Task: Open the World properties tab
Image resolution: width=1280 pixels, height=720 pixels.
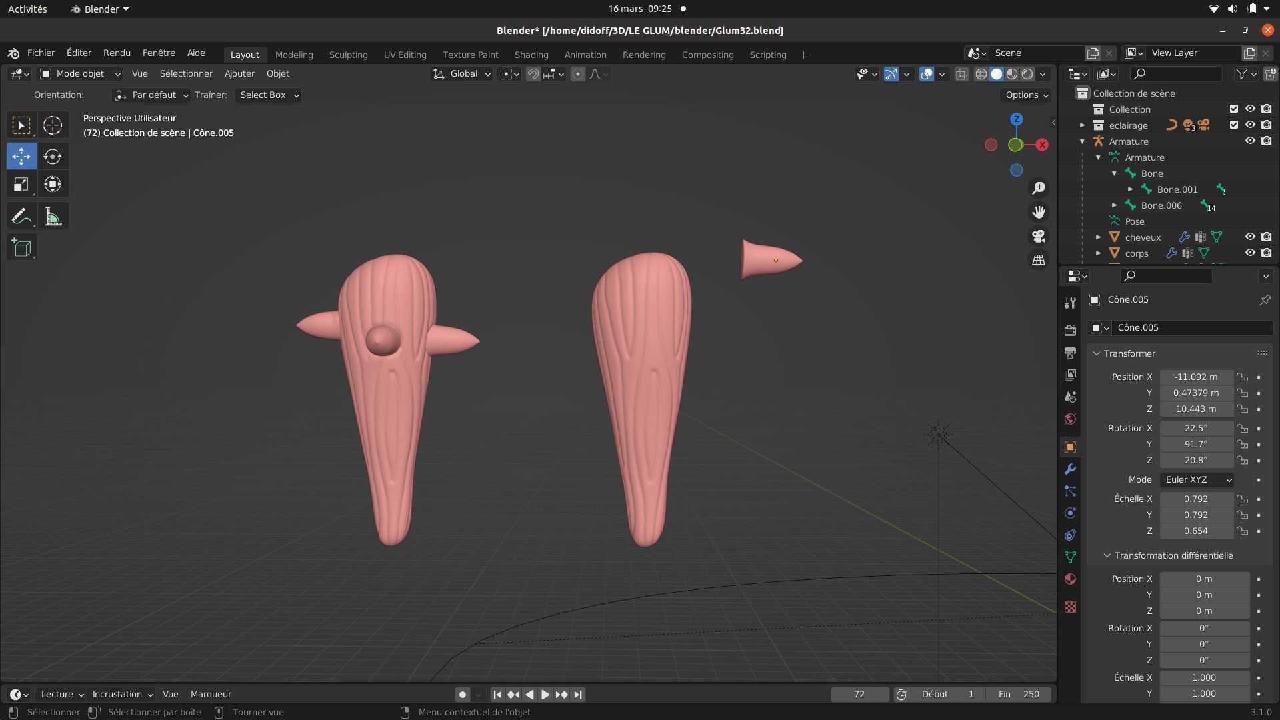Action: tap(1070, 419)
